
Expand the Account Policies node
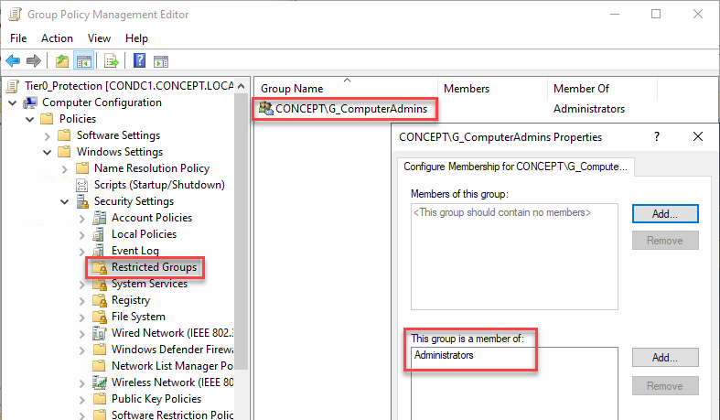click(82, 219)
